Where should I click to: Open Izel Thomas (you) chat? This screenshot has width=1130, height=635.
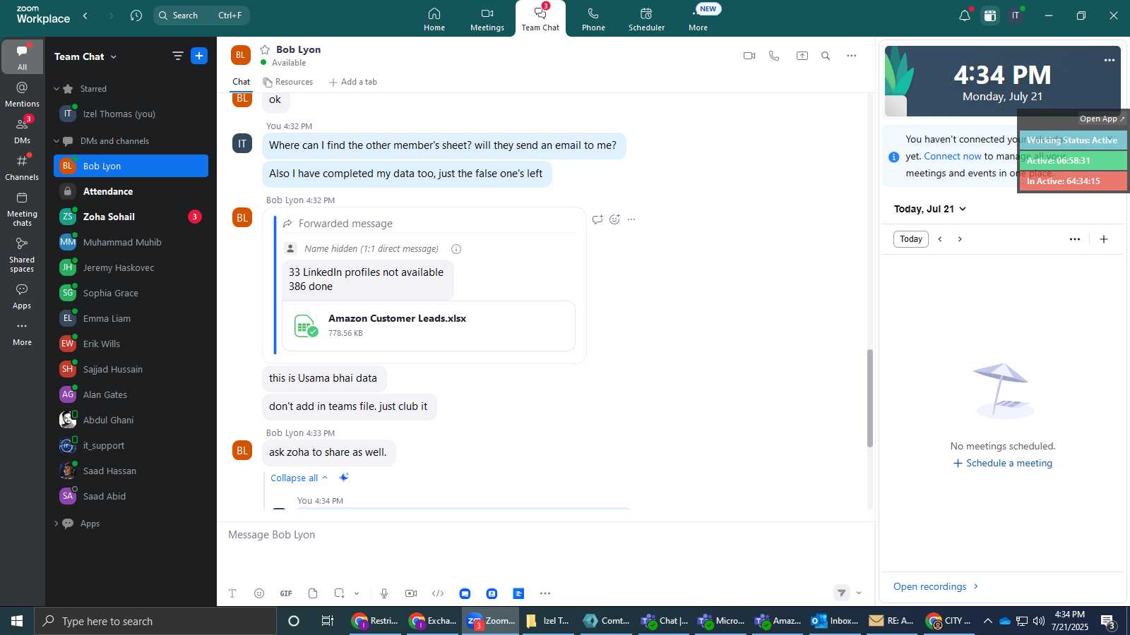tap(131, 114)
